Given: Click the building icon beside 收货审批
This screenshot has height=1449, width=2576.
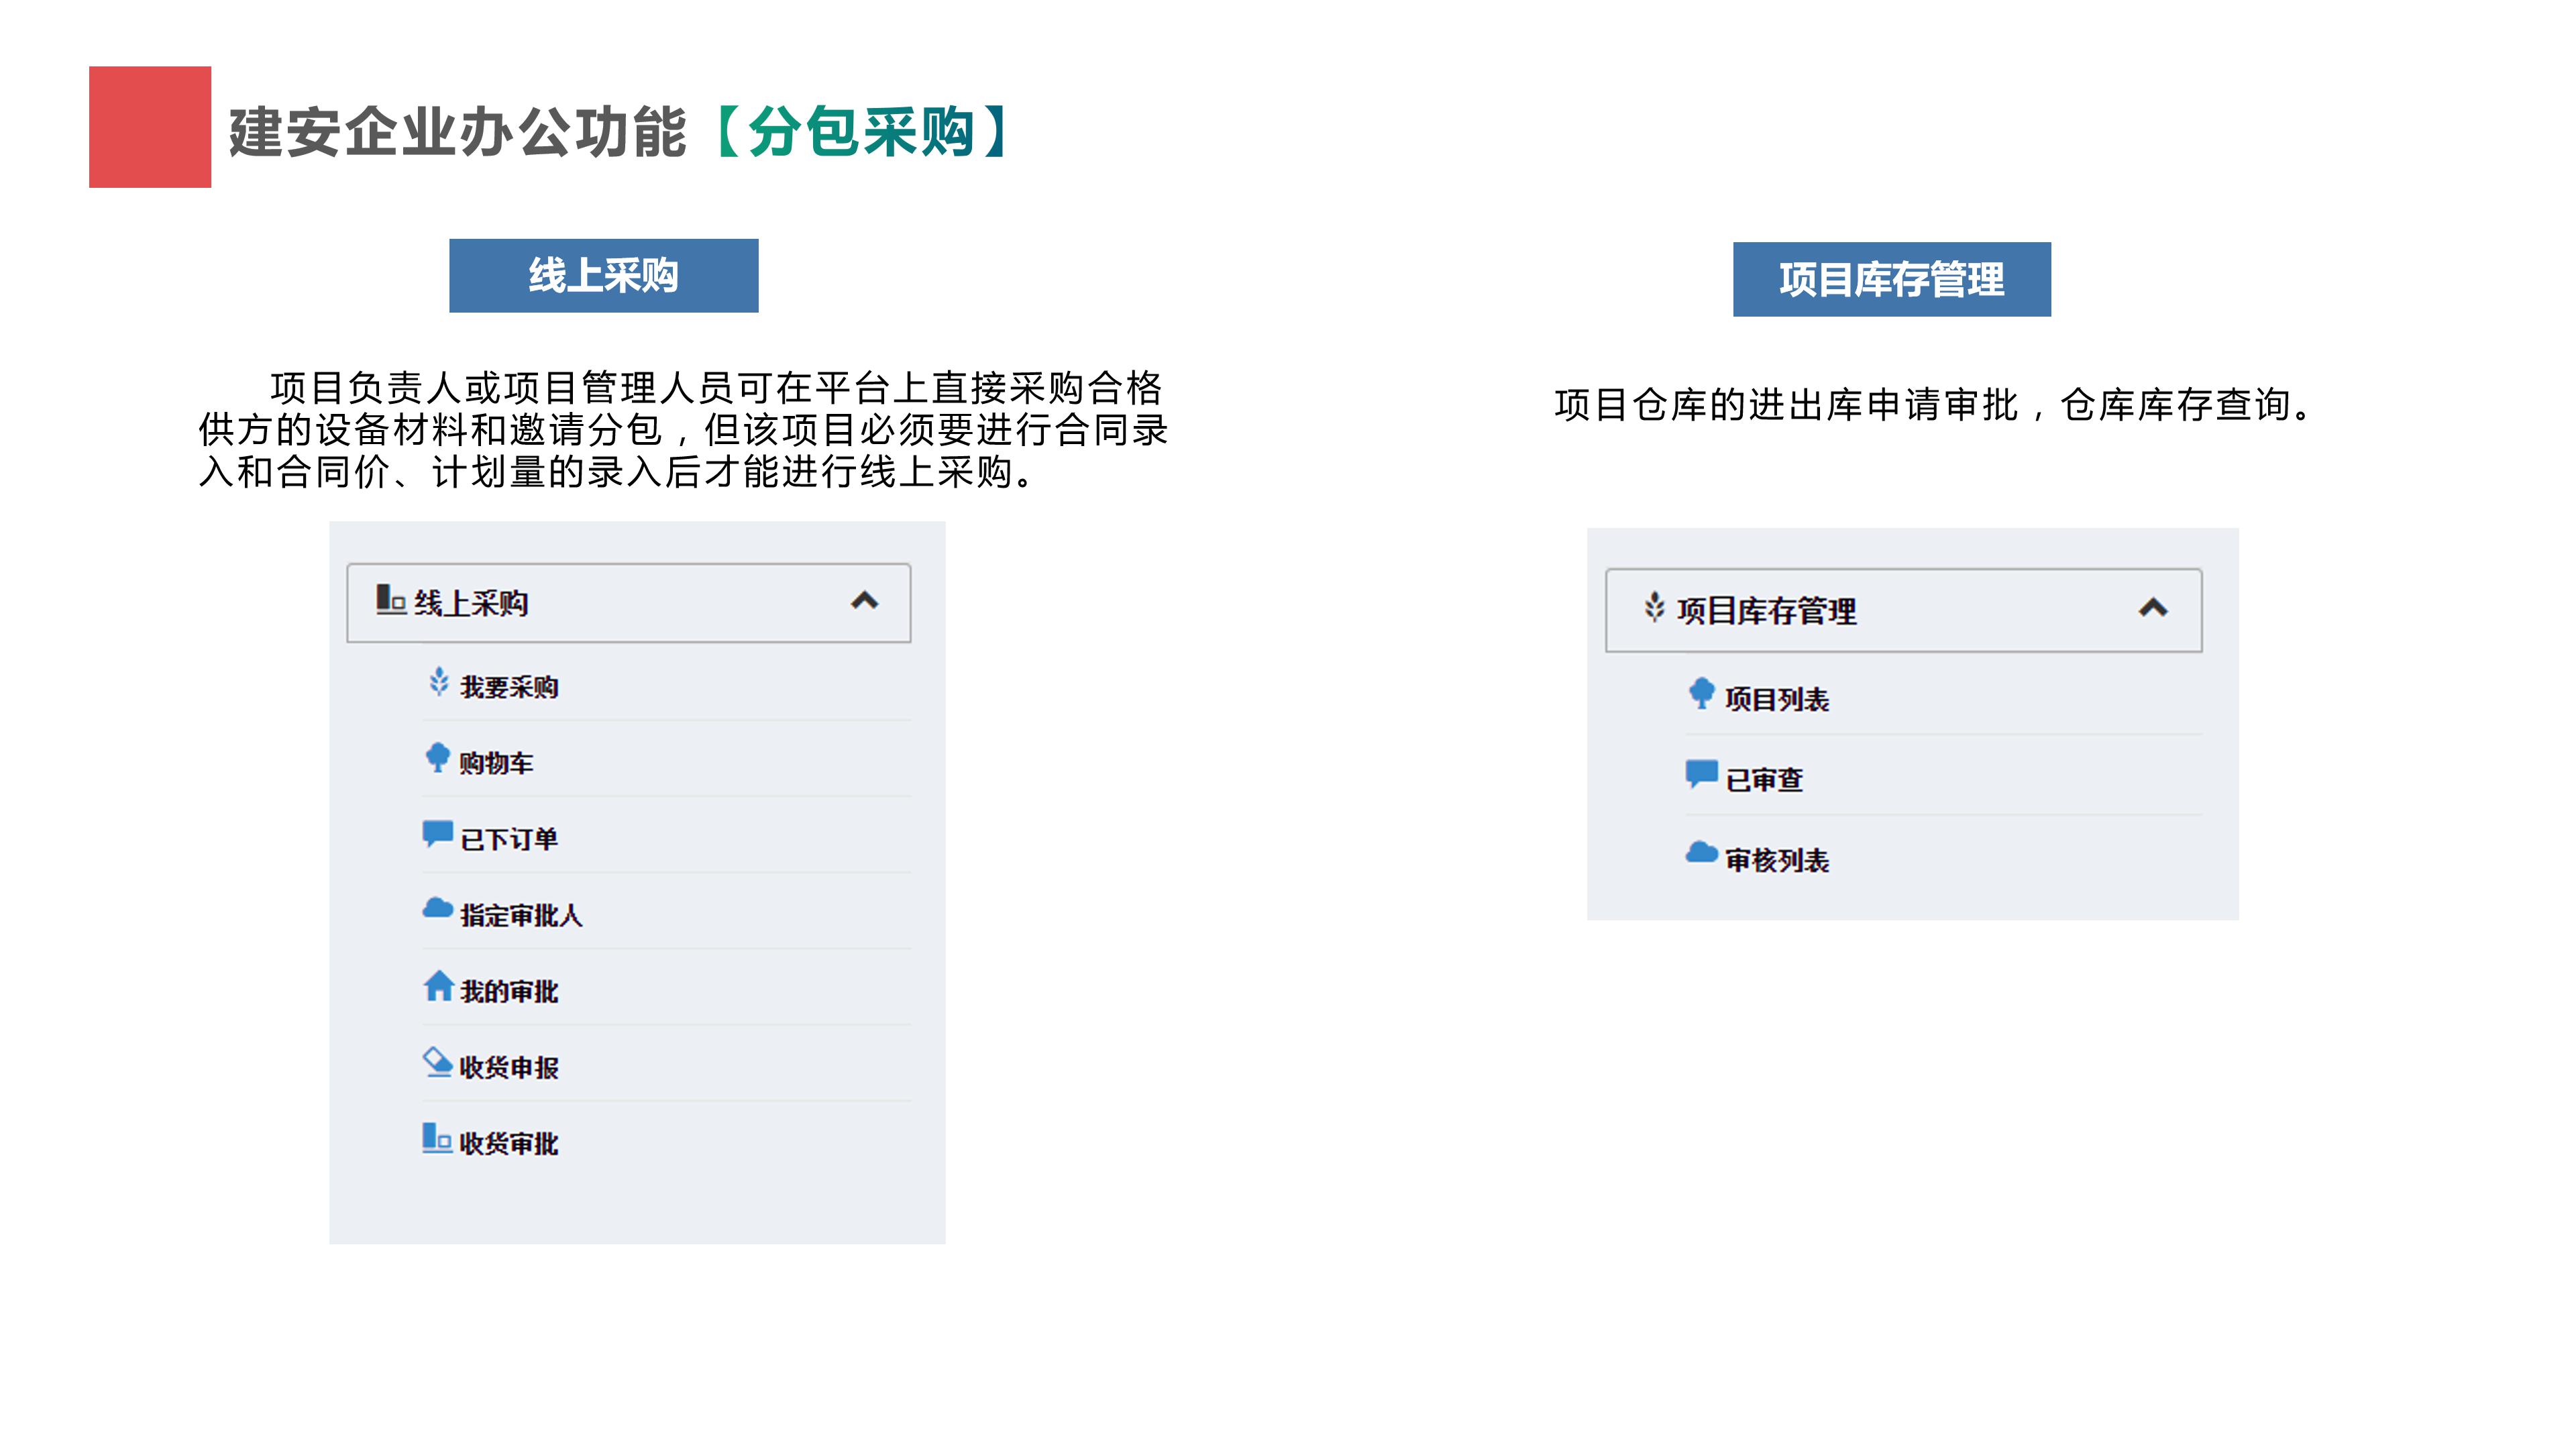Looking at the screenshot, I should pos(437,1138).
